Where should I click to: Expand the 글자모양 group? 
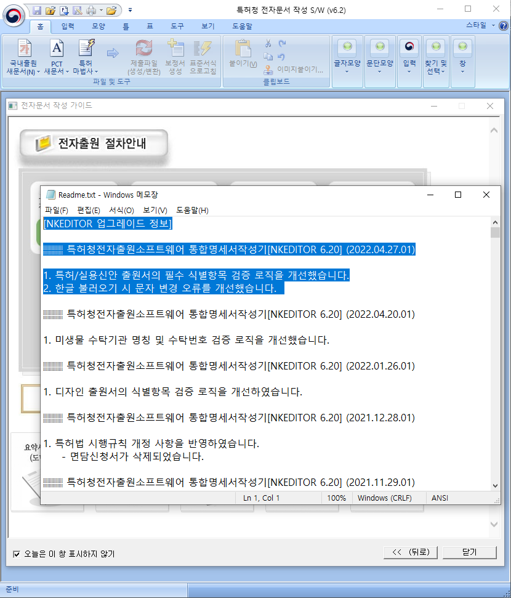[x=347, y=62]
